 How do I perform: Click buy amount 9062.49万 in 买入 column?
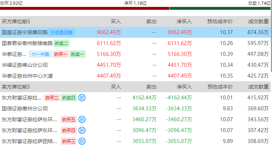[x=109, y=32]
